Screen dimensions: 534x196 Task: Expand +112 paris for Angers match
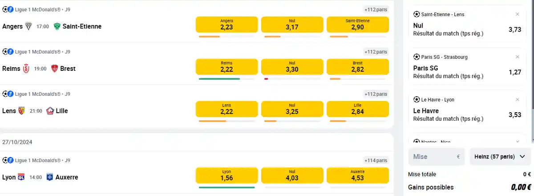coord(376,9)
